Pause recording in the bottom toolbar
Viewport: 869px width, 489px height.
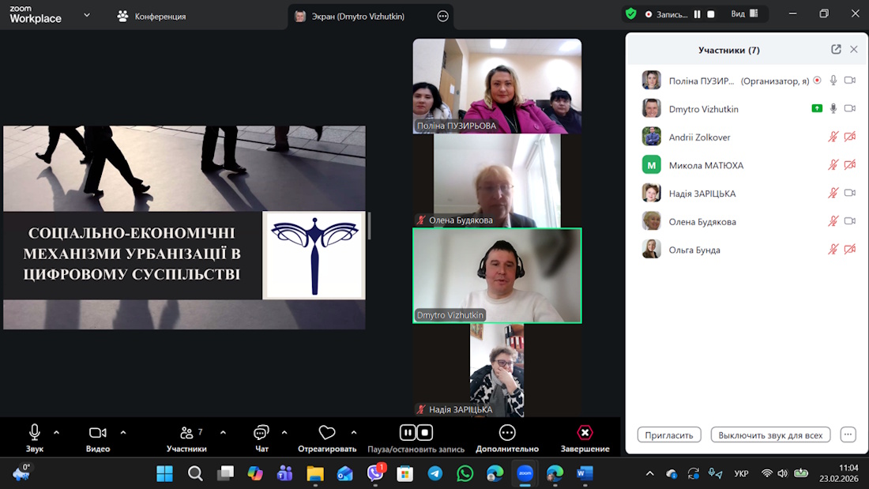[407, 432]
